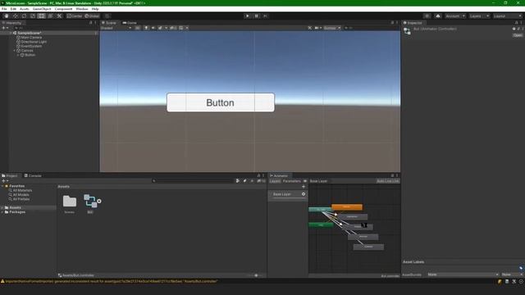Switch to Animator Layers tab
Image resolution: width=525 pixels, height=295 pixels.
point(275,181)
